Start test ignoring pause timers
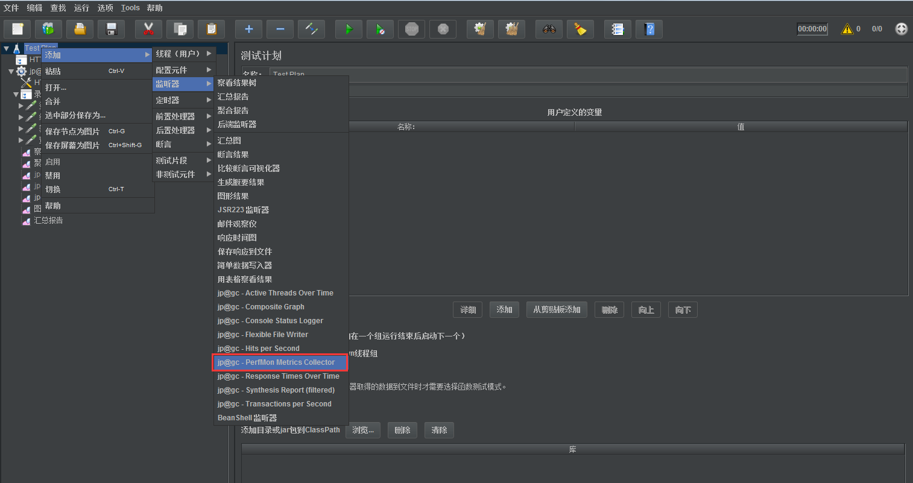 click(x=380, y=28)
